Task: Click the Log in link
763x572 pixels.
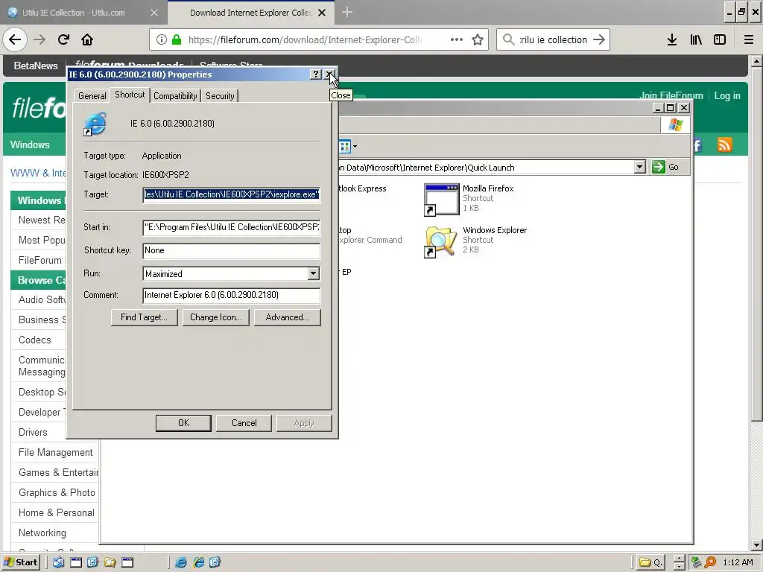Action: (727, 95)
